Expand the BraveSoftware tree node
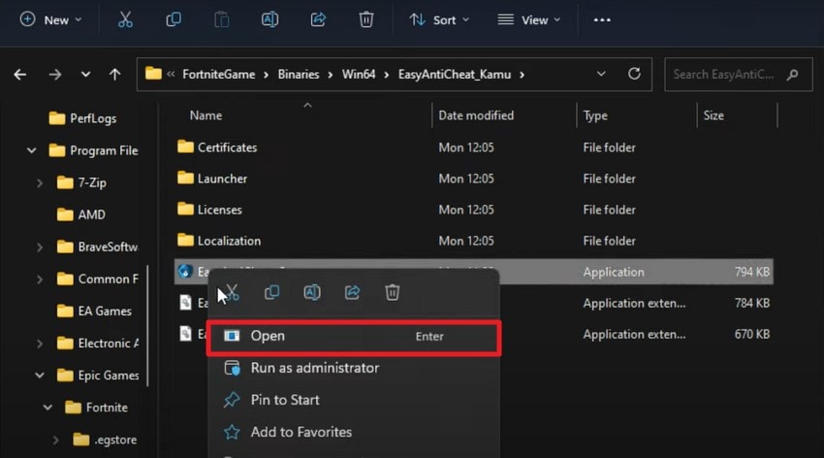The image size is (824, 458). pyautogui.click(x=40, y=247)
